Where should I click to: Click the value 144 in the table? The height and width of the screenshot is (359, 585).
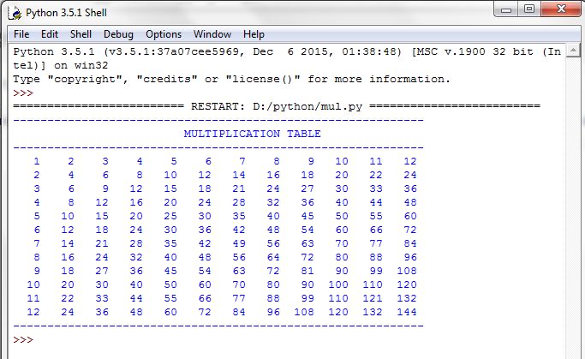[x=407, y=312]
